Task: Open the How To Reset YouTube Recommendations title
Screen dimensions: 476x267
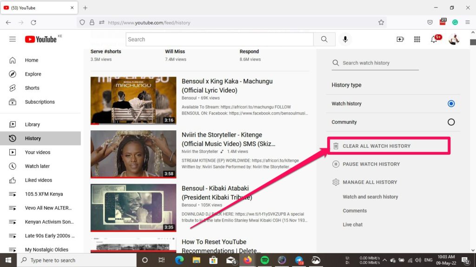Action: 221,247
